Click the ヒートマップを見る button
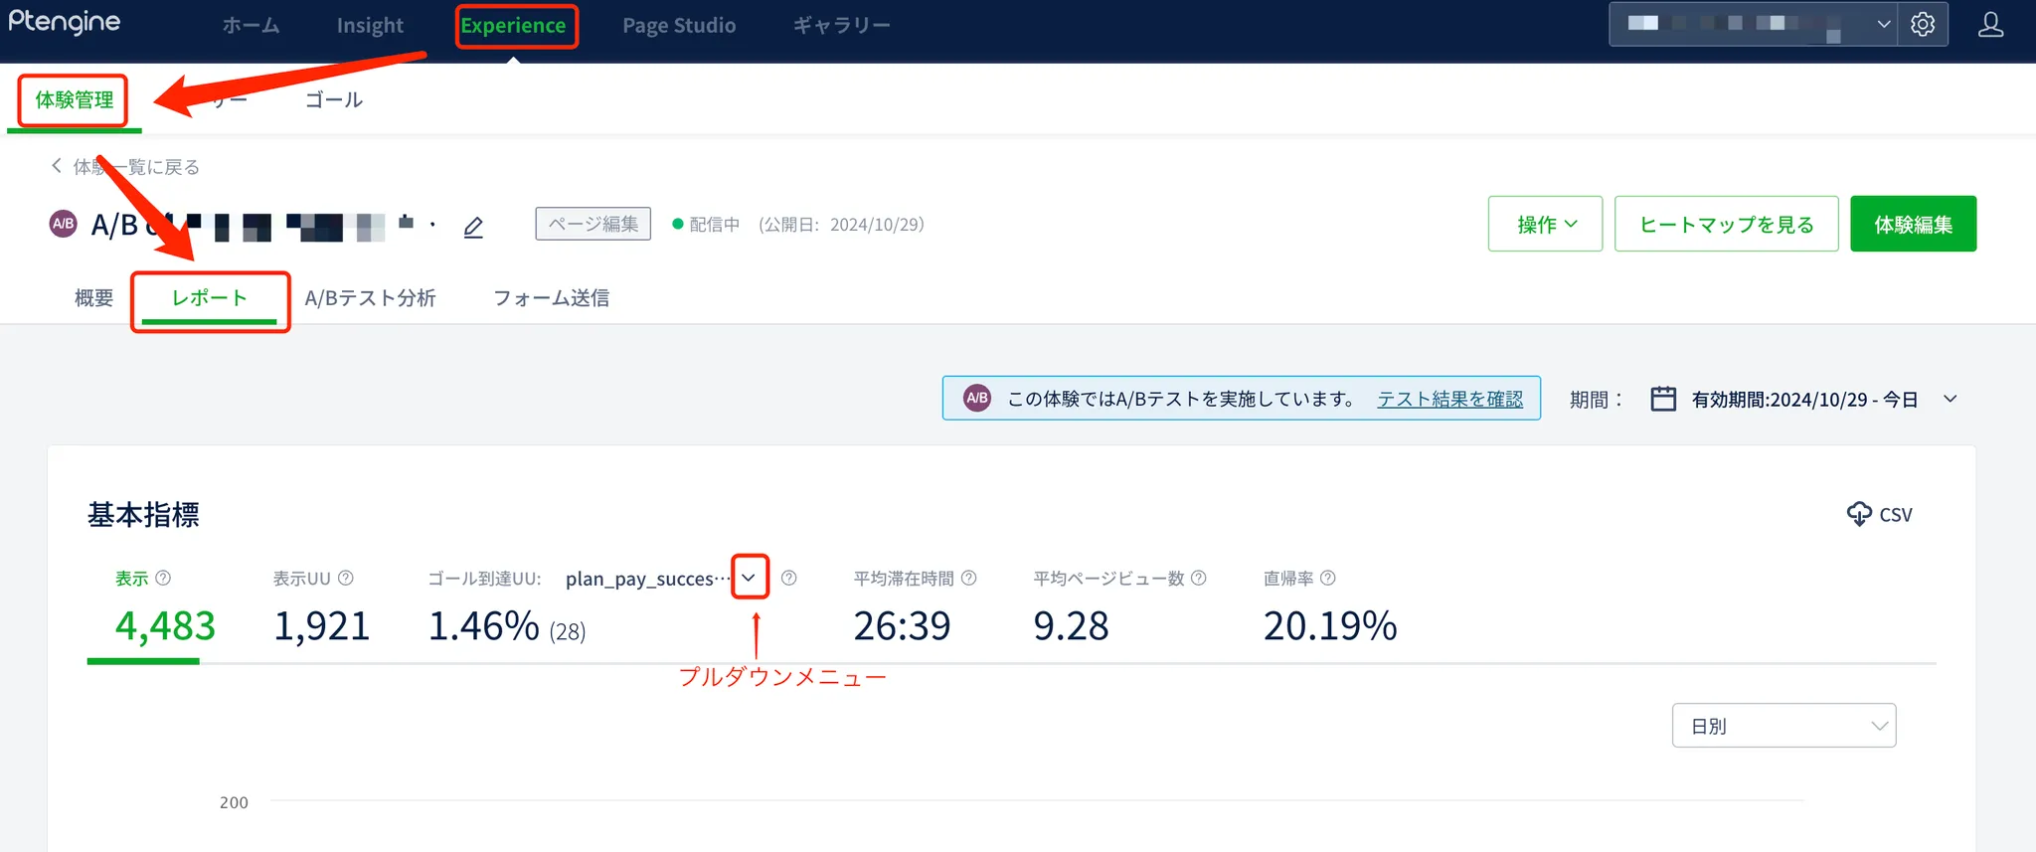The width and height of the screenshot is (2036, 852). tap(1726, 225)
